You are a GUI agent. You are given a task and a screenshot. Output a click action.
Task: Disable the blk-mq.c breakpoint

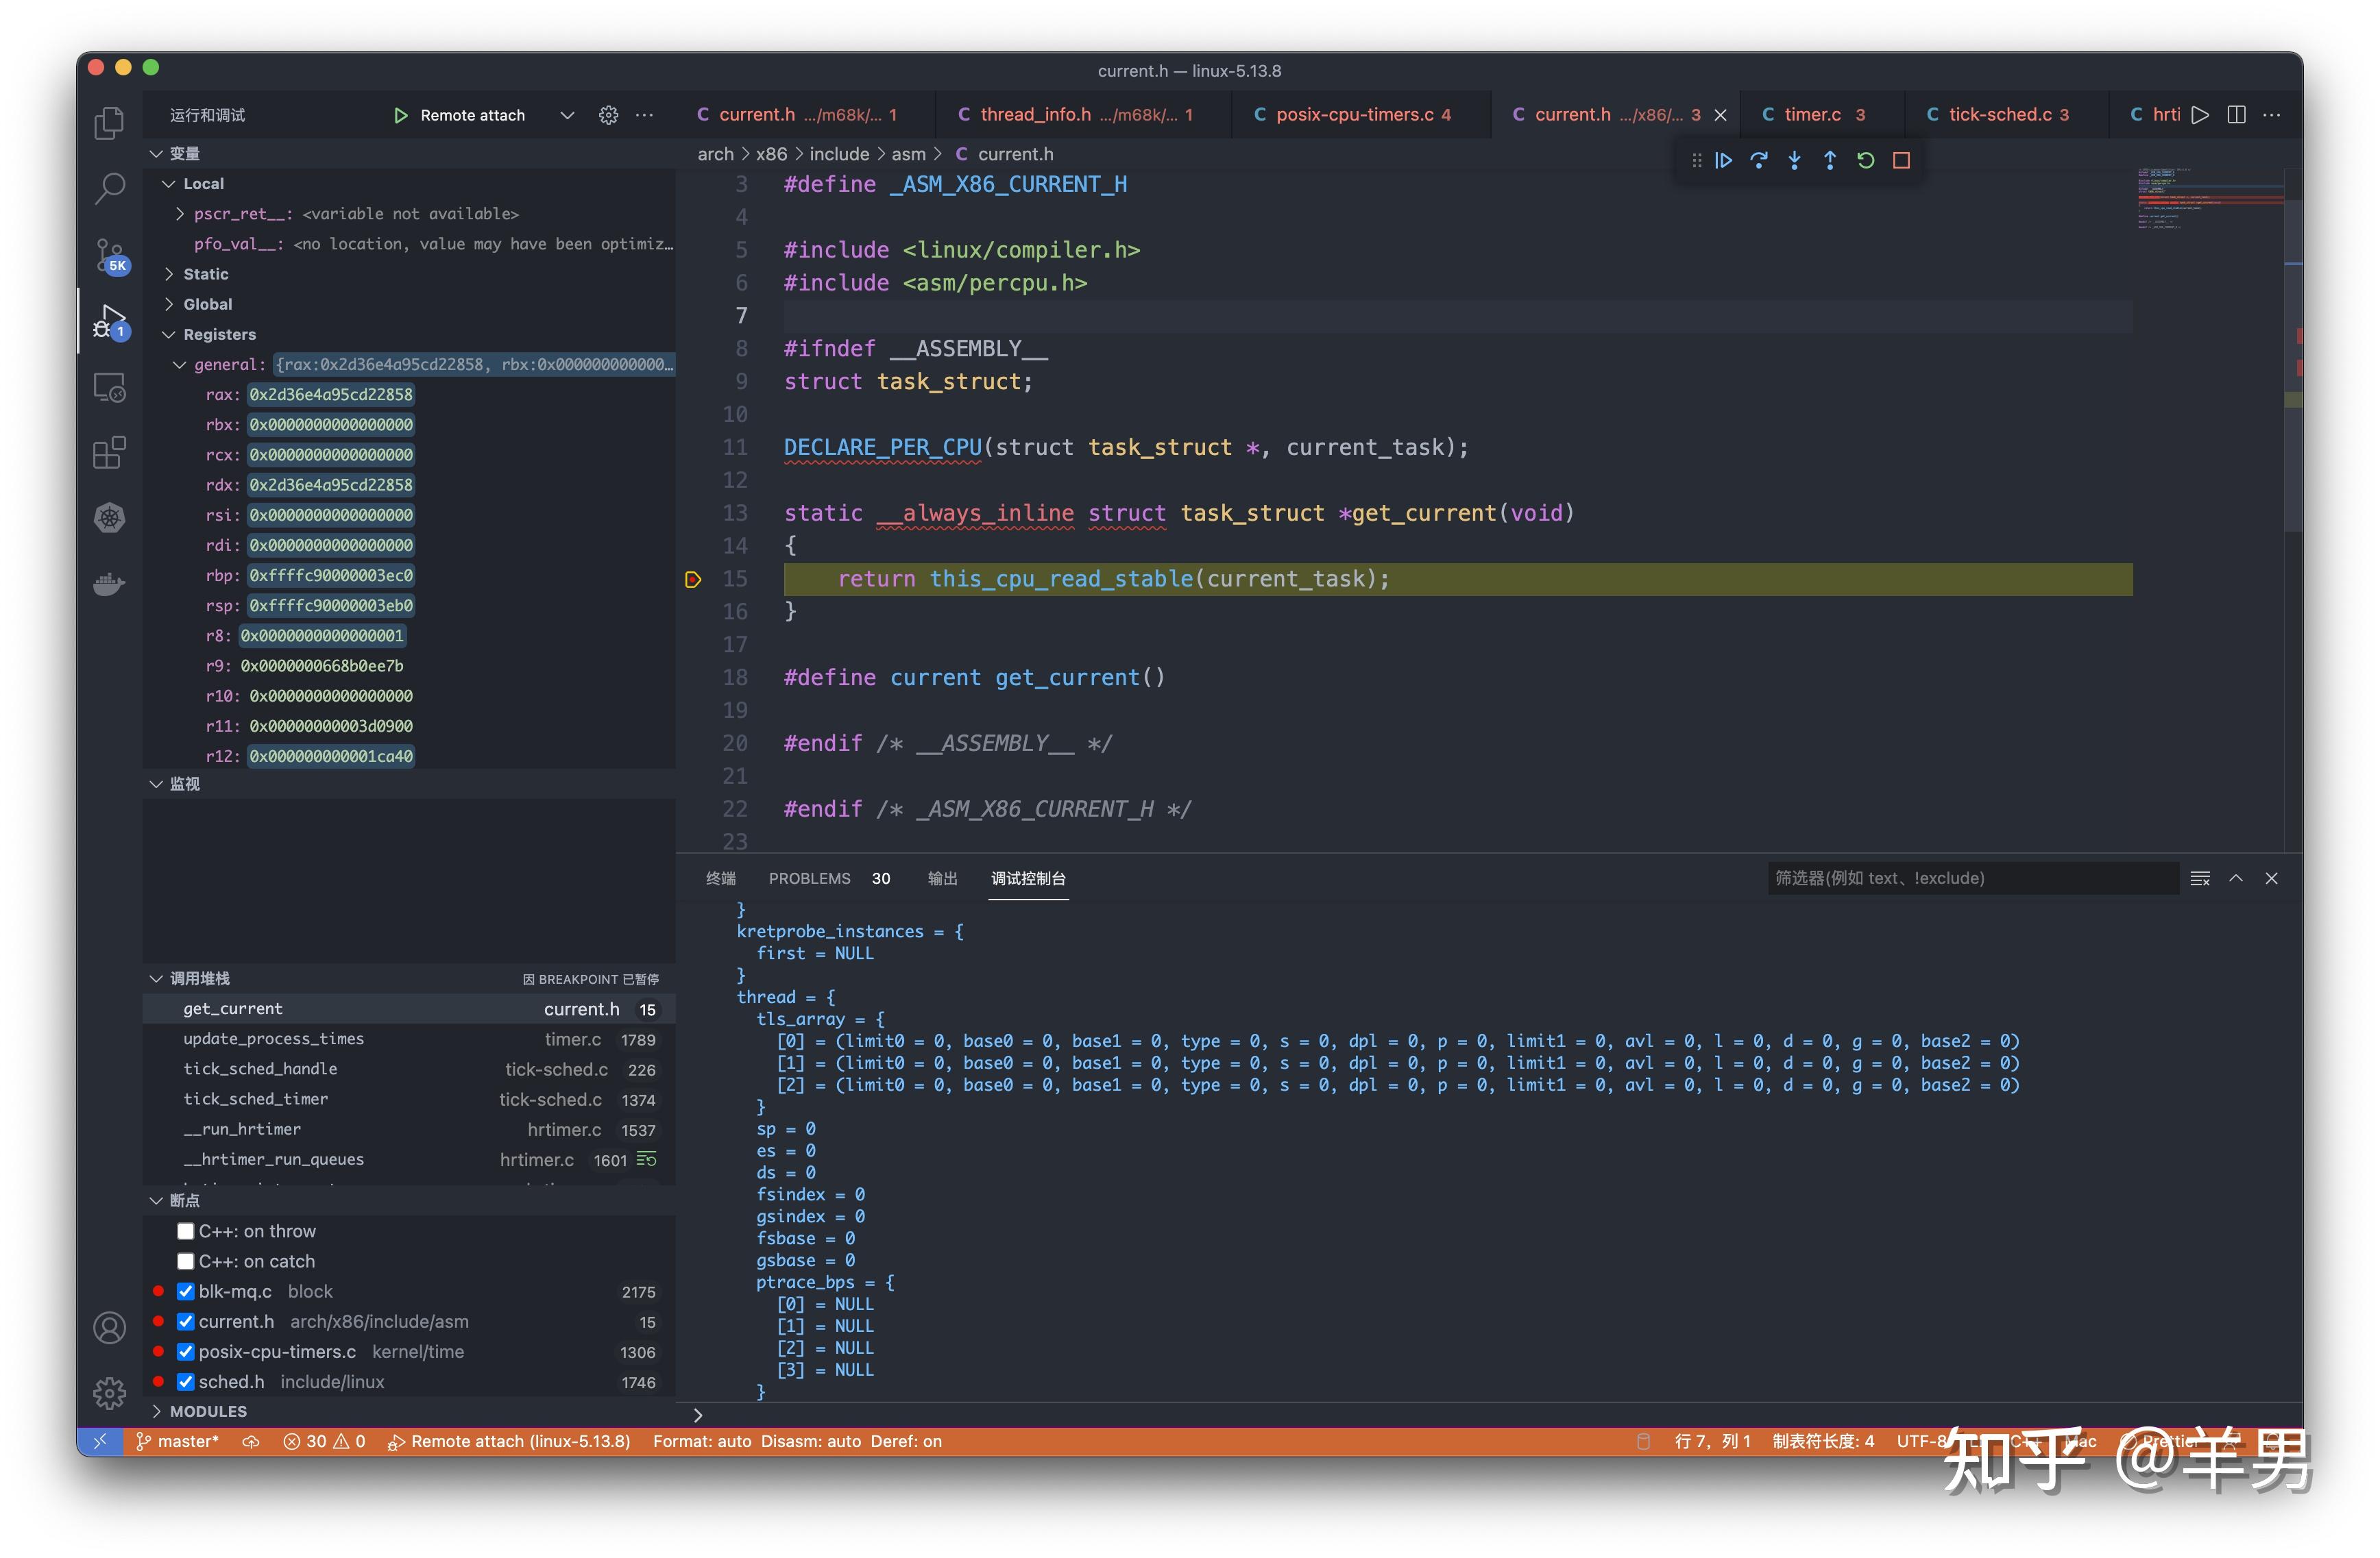(185, 1291)
